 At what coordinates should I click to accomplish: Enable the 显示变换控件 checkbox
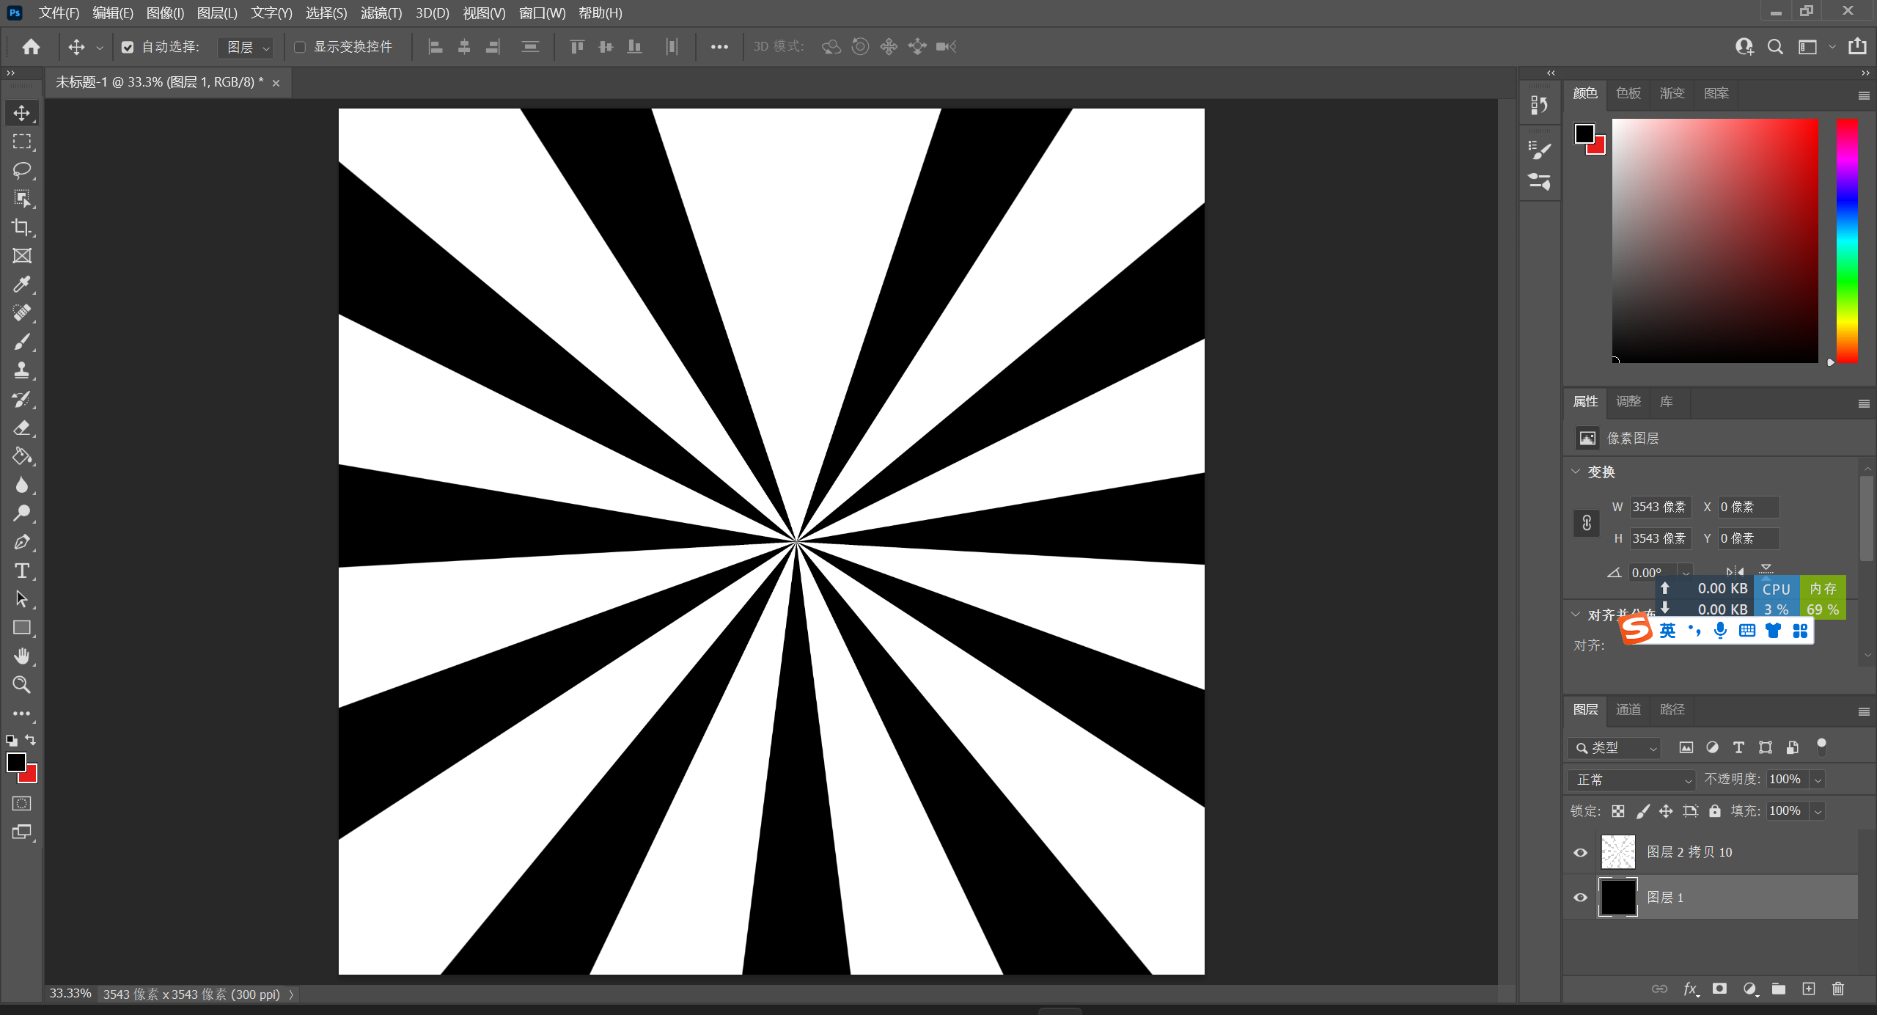(x=300, y=48)
